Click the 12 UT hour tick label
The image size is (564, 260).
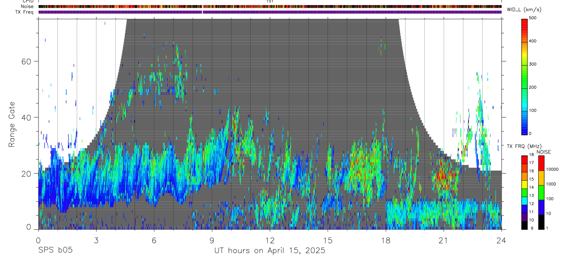270,240
